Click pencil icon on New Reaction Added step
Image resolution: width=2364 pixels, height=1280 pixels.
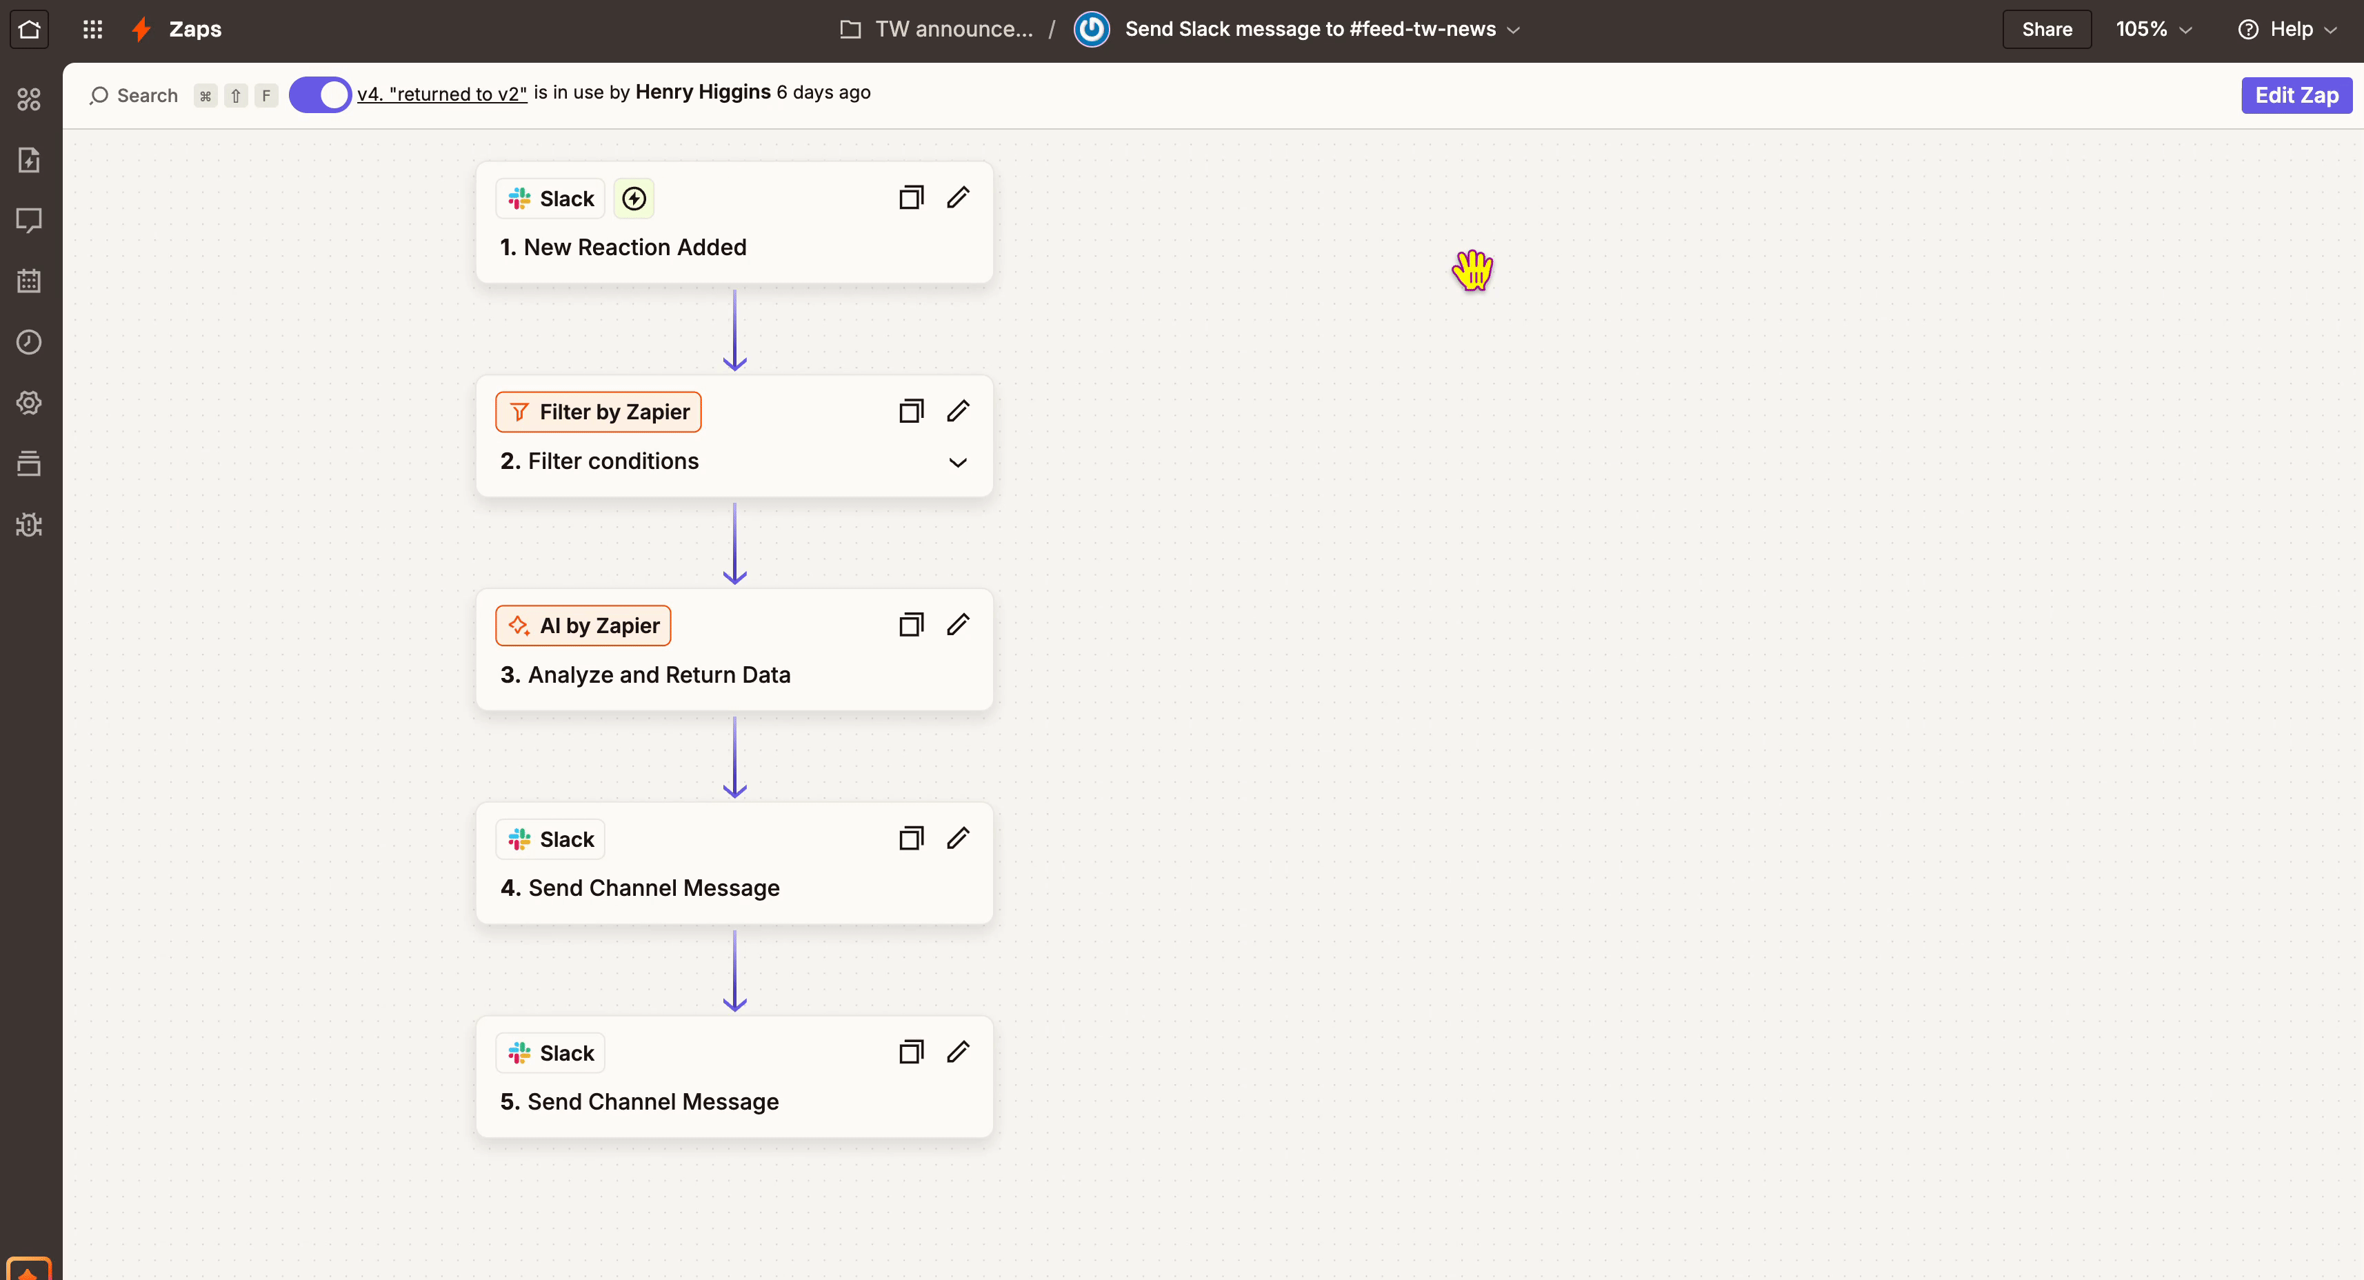tap(958, 197)
